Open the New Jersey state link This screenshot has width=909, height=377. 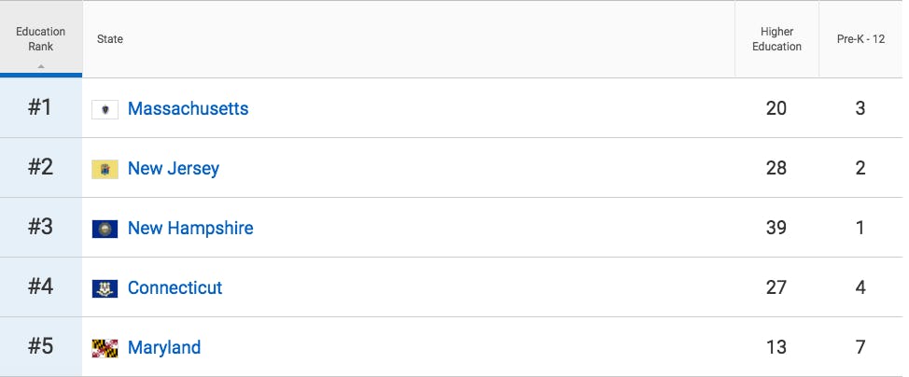tap(174, 169)
